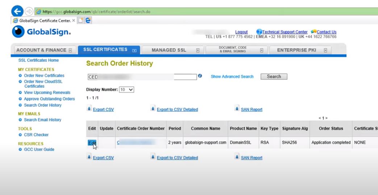Expand the Account & Finance tab arrow

[70, 50]
